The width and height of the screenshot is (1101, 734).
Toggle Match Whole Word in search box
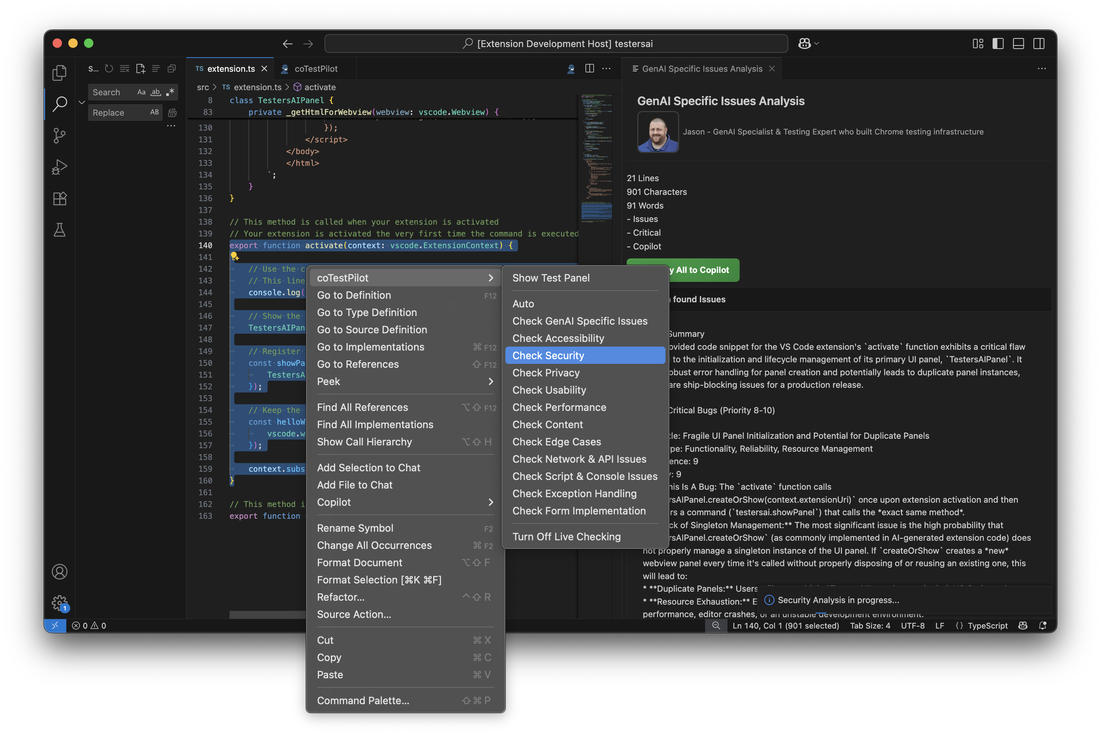coord(155,92)
